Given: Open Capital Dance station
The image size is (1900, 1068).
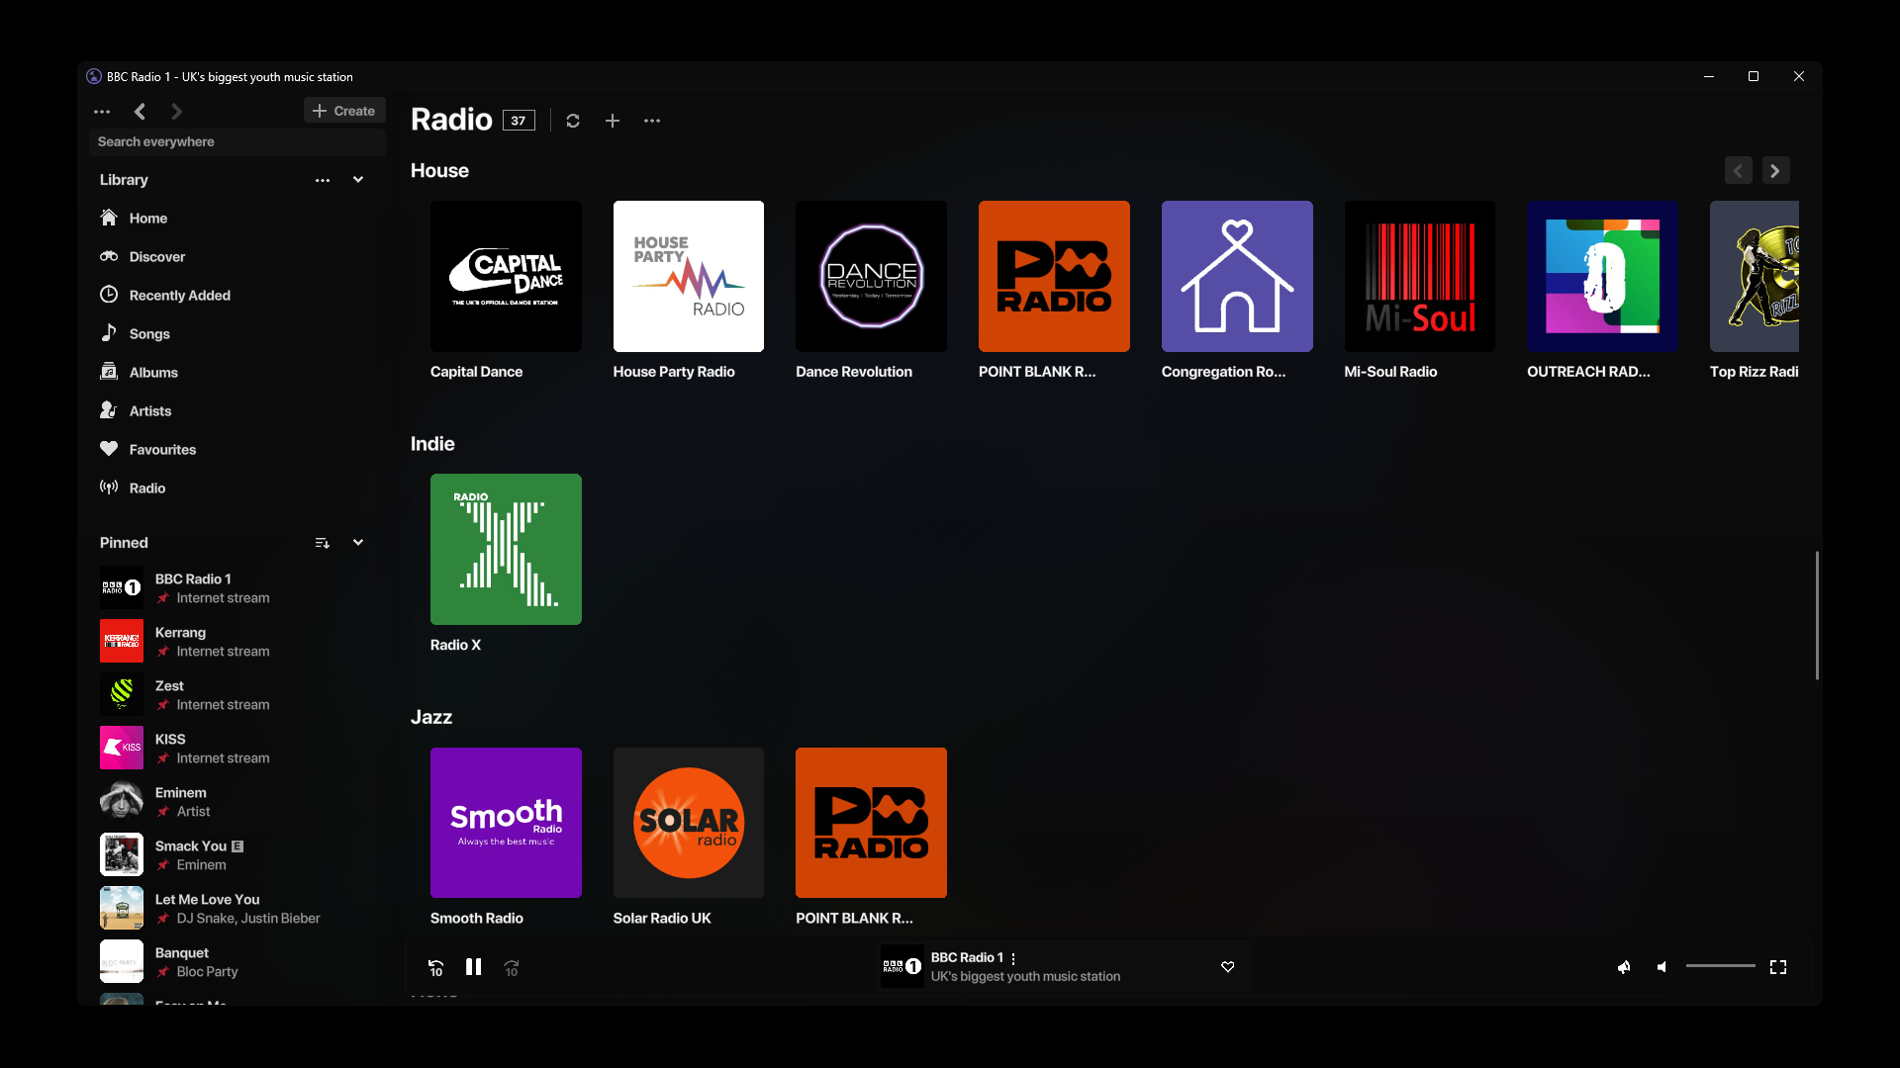Looking at the screenshot, I should [x=506, y=276].
